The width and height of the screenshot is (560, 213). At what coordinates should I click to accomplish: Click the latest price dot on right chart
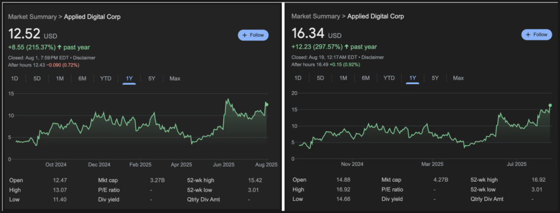[550, 105]
